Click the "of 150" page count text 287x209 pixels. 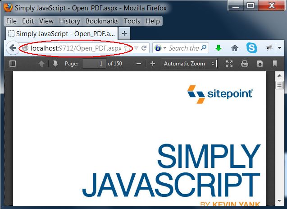click(x=115, y=64)
